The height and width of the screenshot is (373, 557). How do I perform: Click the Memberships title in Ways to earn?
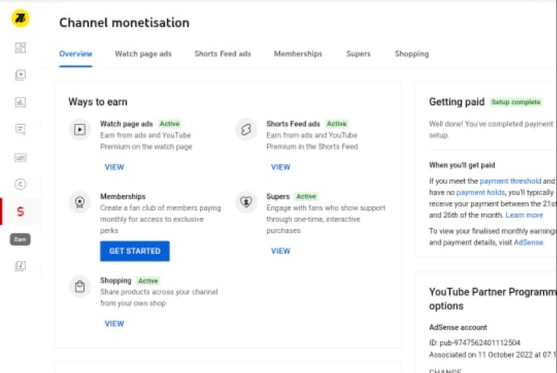pyautogui.click(x=123, y=197)
